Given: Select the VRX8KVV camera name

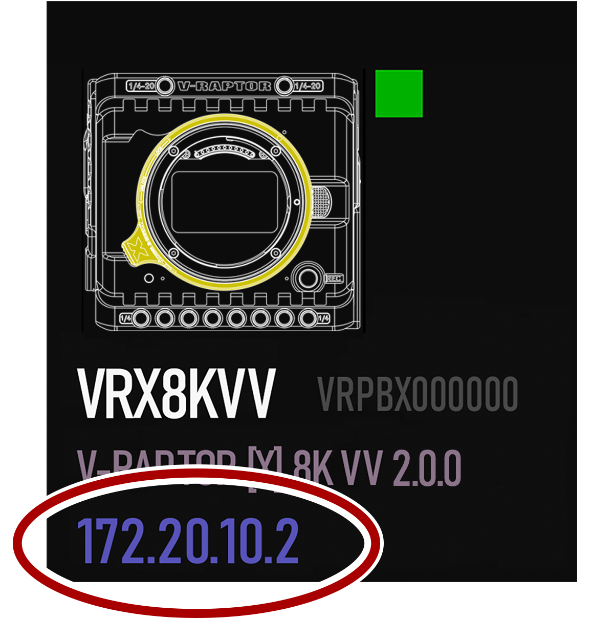Looking at the screenshot, I should click(176, 393).
